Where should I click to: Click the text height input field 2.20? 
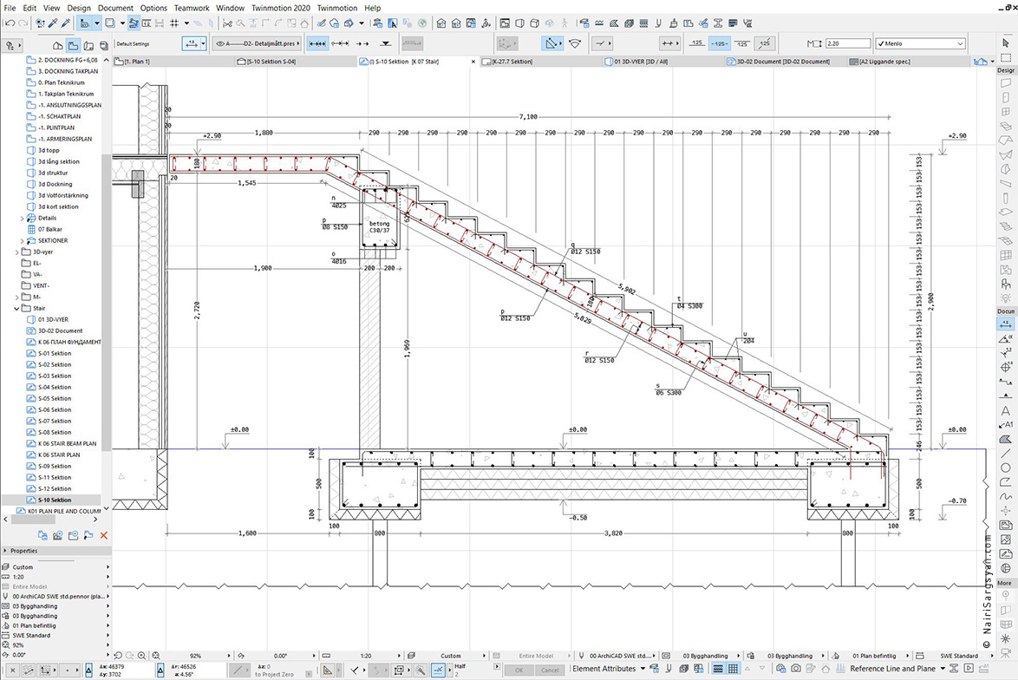(x=847, y=43)
